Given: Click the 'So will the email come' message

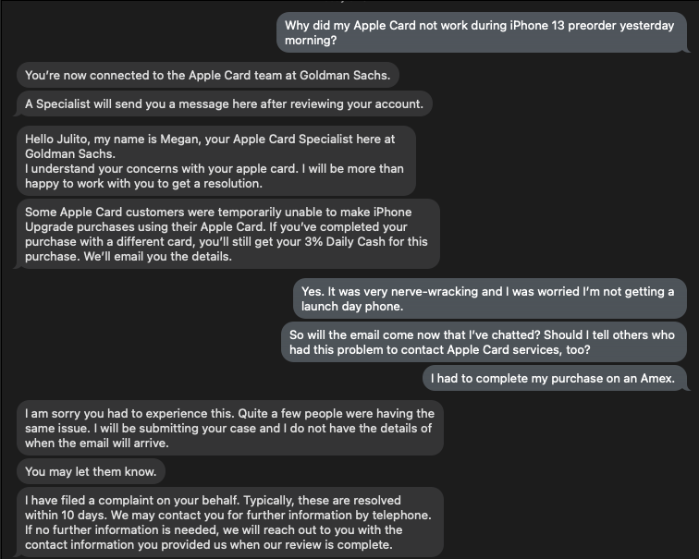Looking at the screenshot, I should tap(481, 342).
